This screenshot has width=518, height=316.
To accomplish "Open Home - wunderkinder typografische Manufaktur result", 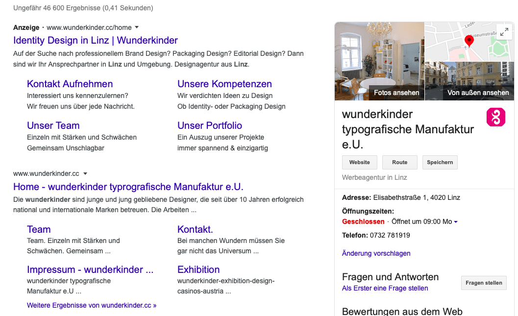I will point(128,187).
